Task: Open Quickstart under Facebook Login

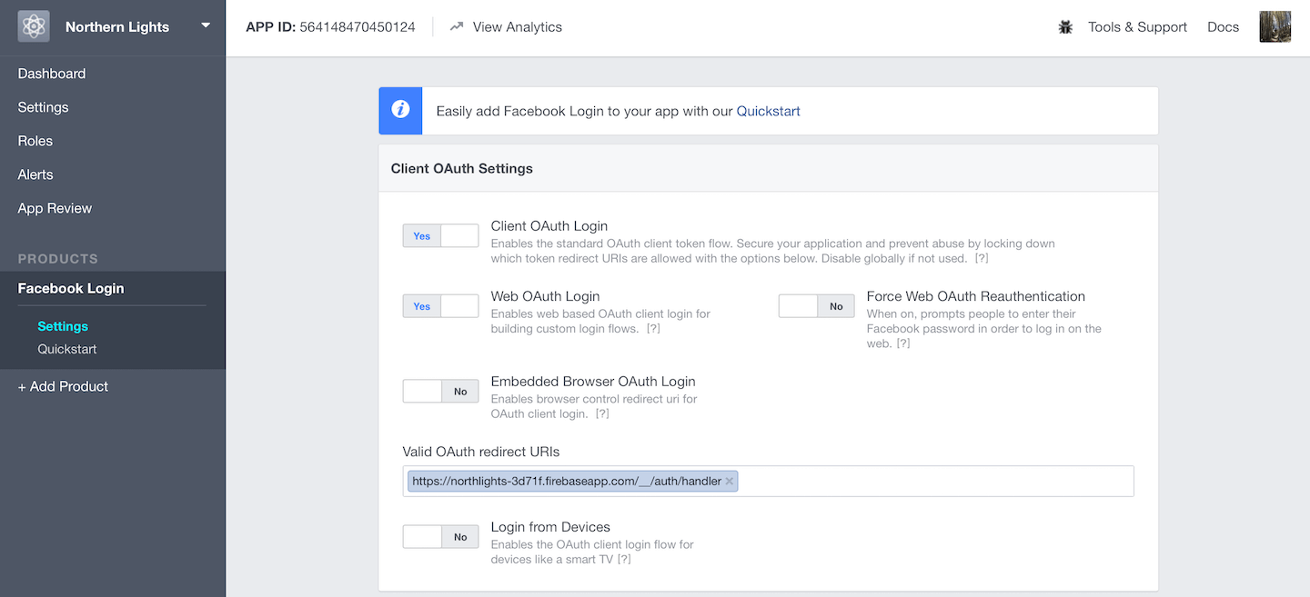Action: click(67, 349)
